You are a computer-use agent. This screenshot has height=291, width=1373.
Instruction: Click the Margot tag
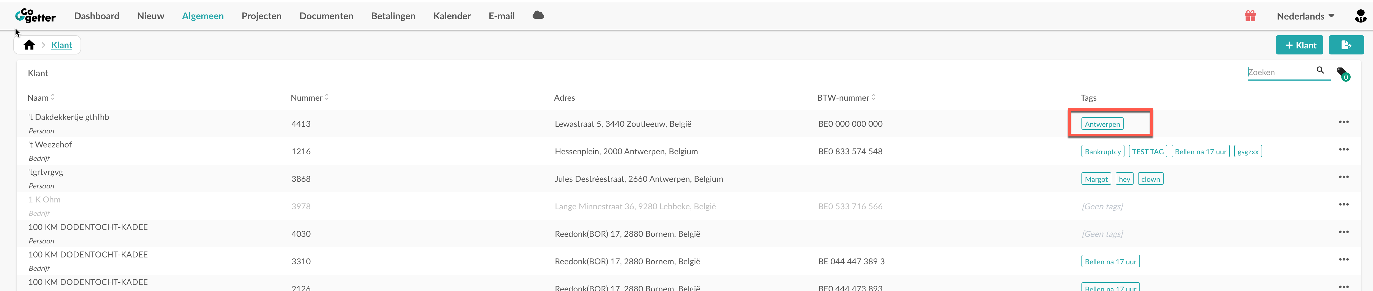pyautogui.click(x=1096, y=179)
